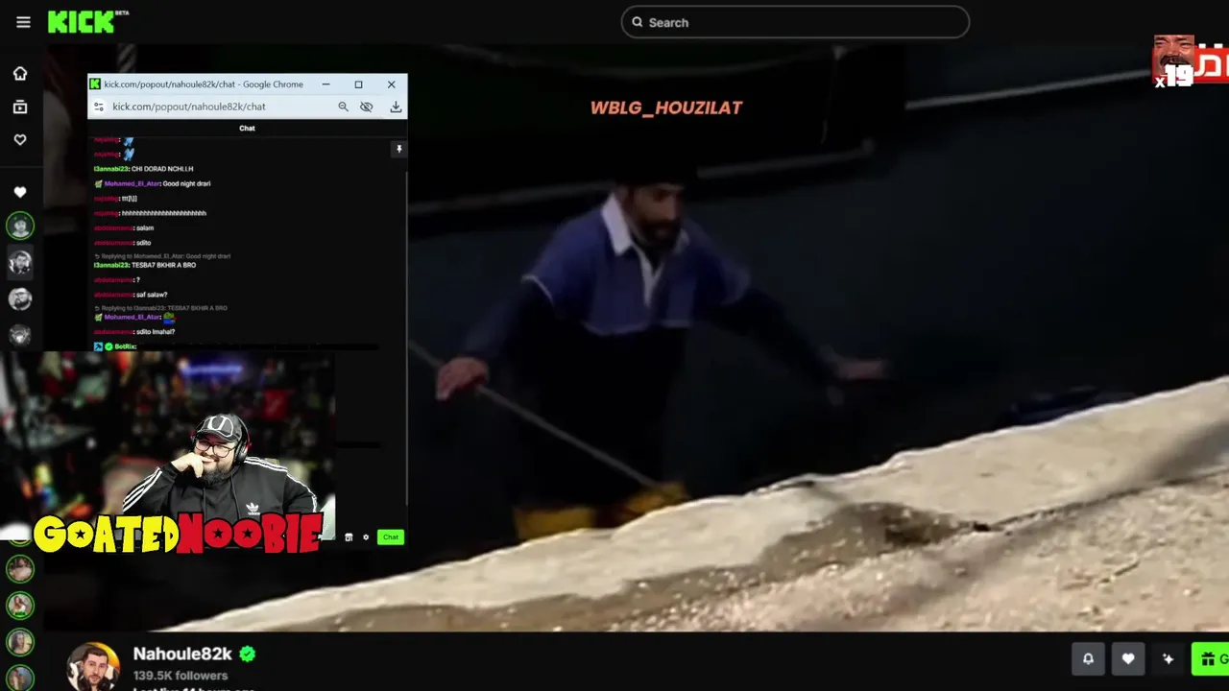The width and height of the screenshot is (1229, 691).
Task: Open Nahoule82k's profile avatar below video
Action: (x=93, y=667)
